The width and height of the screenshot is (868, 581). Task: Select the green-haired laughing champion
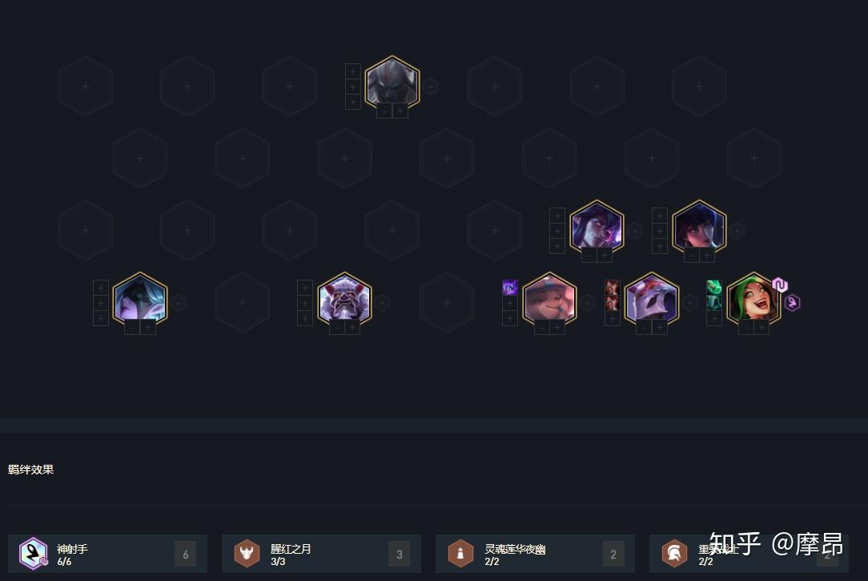pyautogui.click(x=753, y=300)
